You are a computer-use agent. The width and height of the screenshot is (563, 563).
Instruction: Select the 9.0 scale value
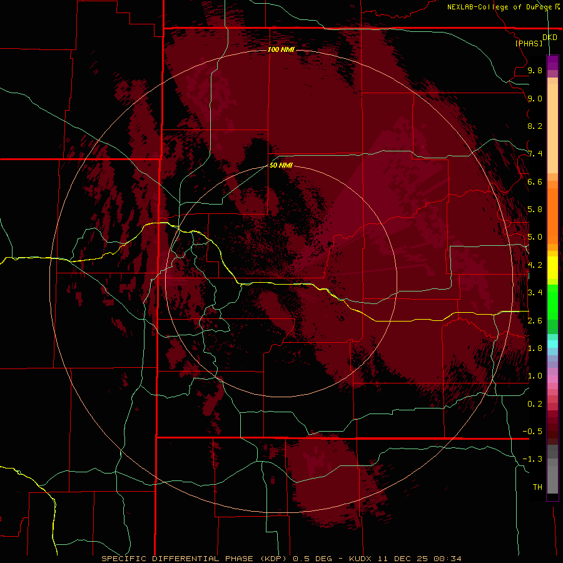(x=535, y=98)
